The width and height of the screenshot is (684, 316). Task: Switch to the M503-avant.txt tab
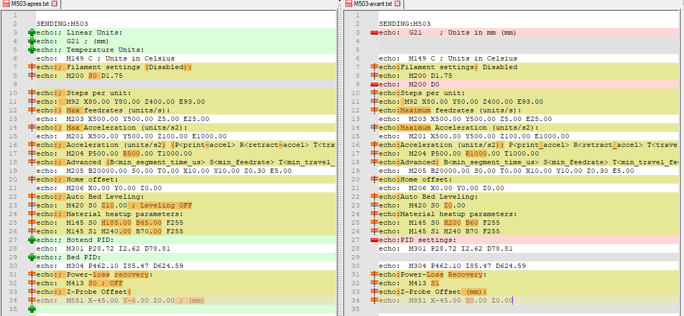click(x=373, y=4)
